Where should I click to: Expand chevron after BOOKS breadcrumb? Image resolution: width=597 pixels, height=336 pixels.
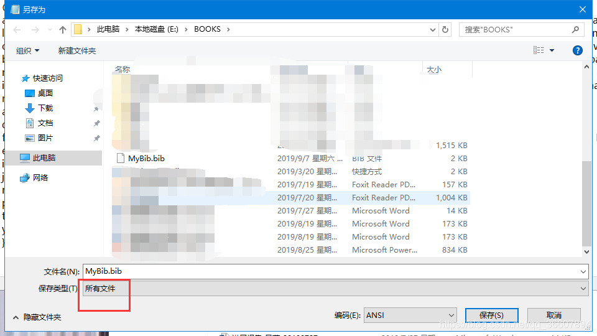[x=228, y=29]
